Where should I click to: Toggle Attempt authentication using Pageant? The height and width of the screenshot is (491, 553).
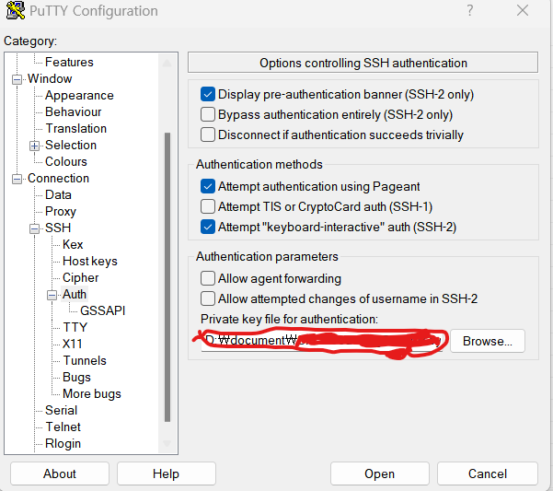tap(208, 186)
